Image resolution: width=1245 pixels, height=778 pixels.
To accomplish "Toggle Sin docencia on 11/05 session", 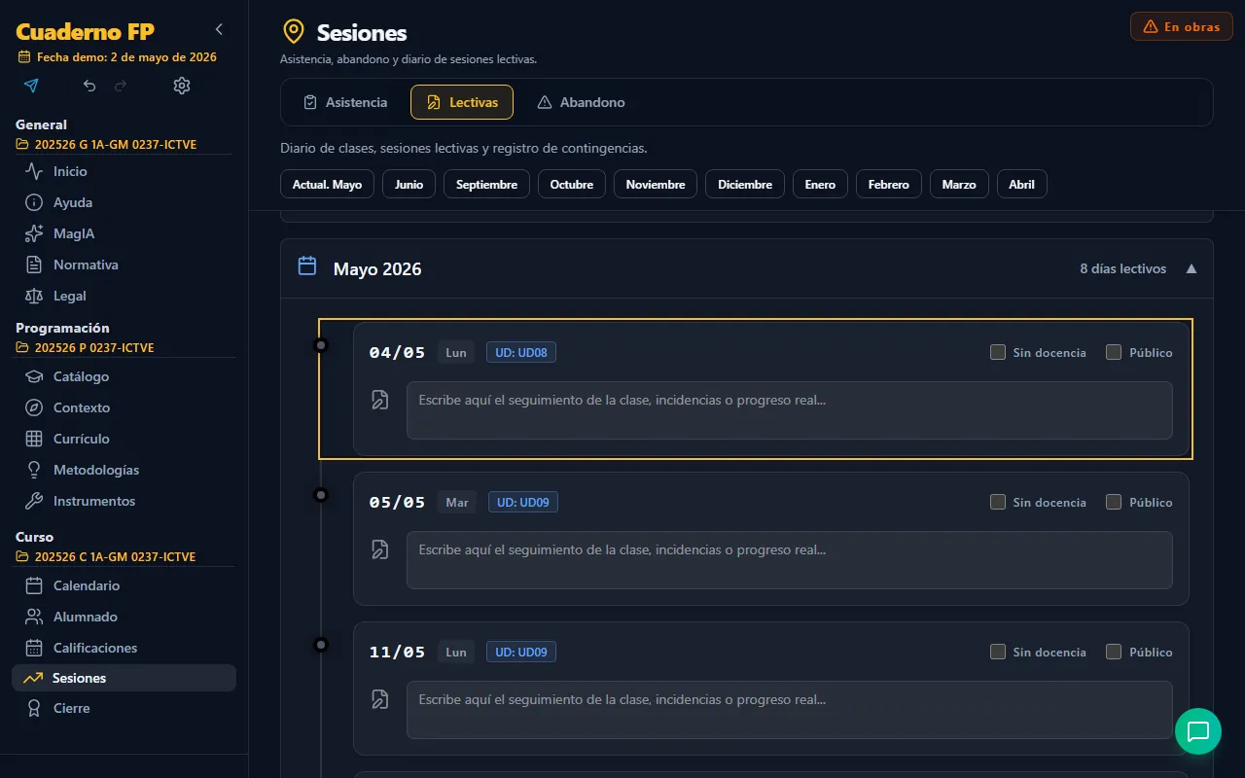I will 998,652.
